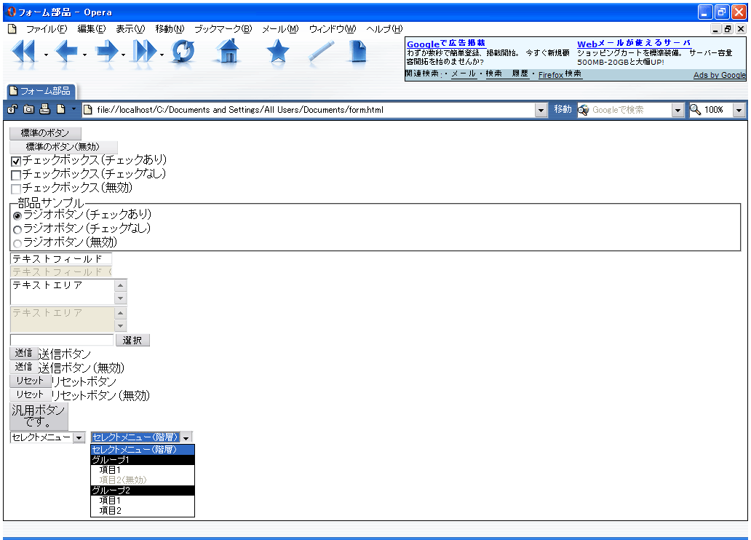Click down arrow of enabled textarea scrollbar

(x=121, y=298)
